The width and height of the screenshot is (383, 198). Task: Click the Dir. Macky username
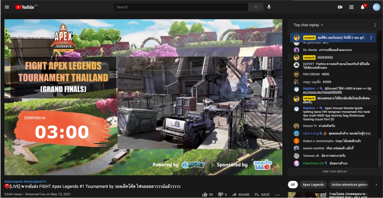[310, 50]
